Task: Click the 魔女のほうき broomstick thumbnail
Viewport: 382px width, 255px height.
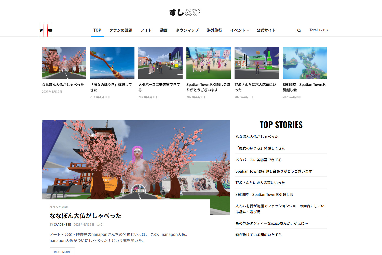Action: tap(112, 63)
